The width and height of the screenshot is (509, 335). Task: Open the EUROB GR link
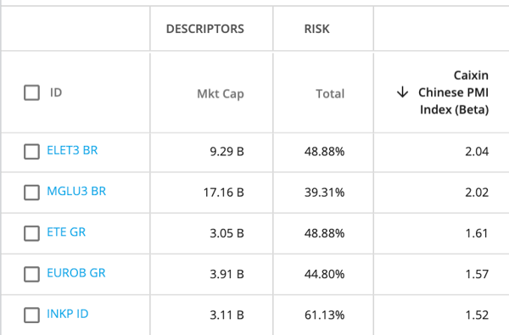tap(76, 273)
